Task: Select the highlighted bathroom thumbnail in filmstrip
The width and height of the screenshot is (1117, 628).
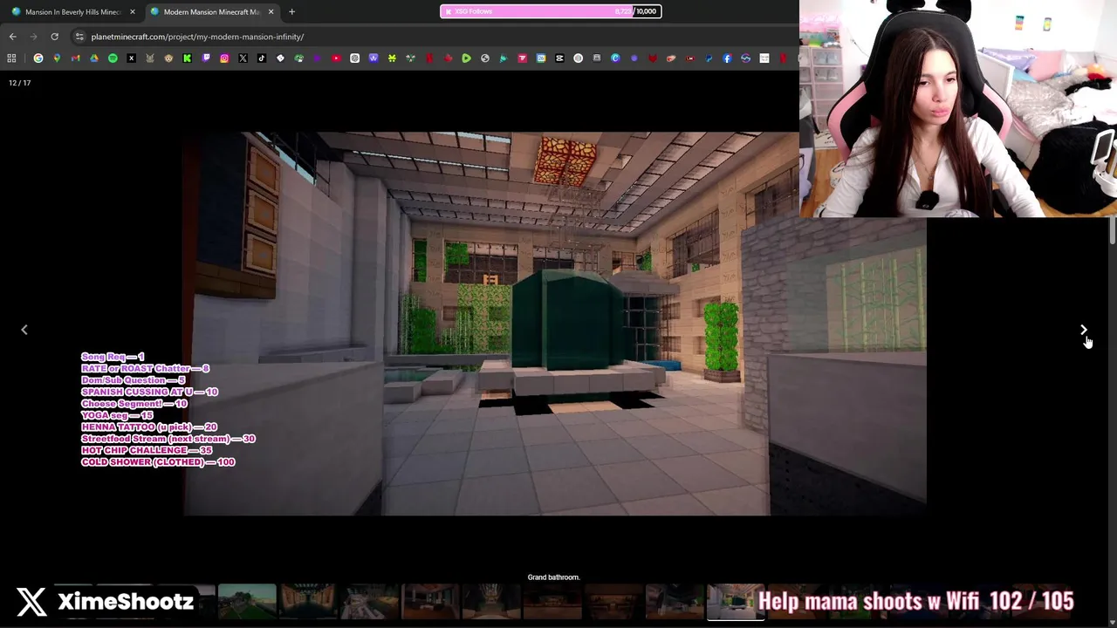Action: (736, 602)
